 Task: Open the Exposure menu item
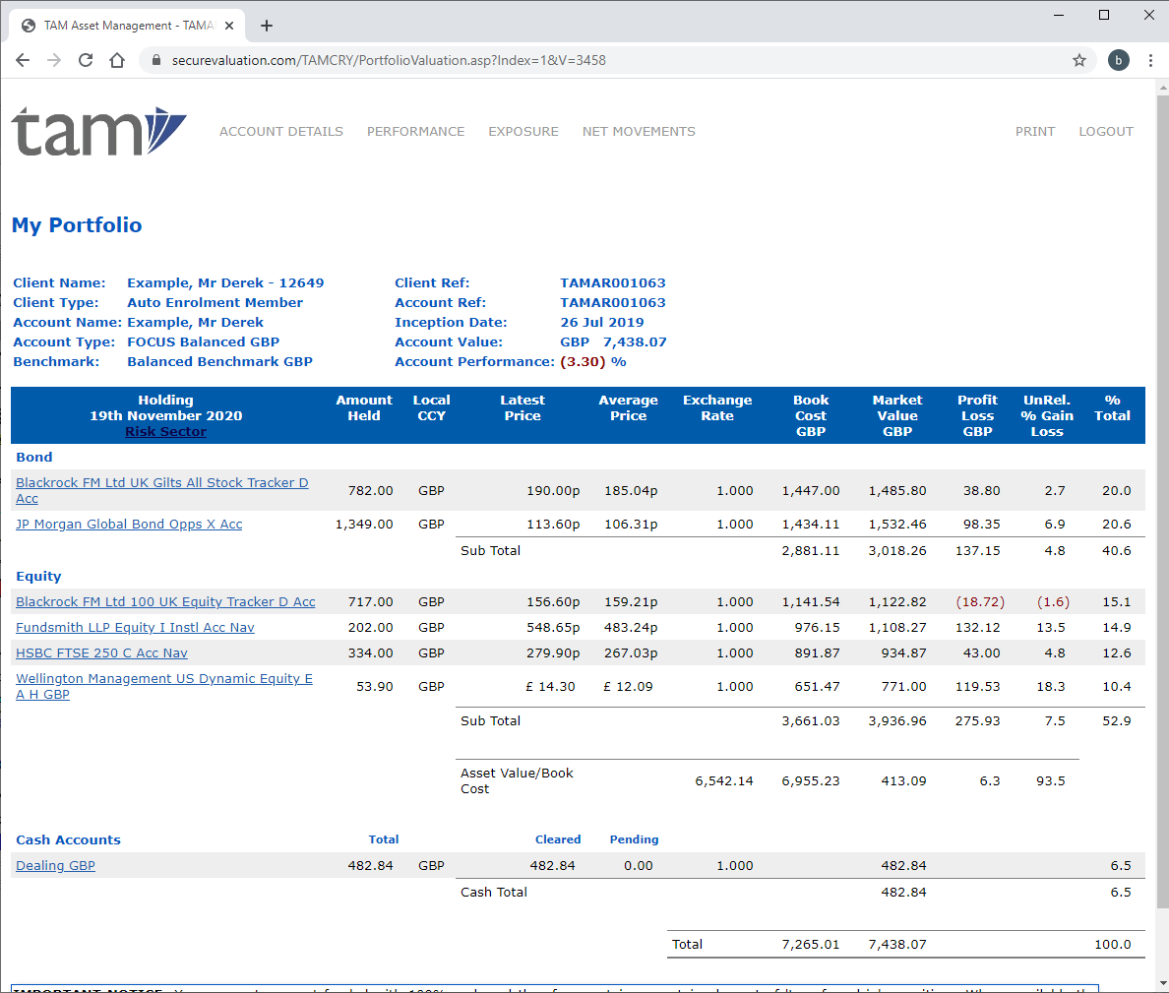coord(523,131)
